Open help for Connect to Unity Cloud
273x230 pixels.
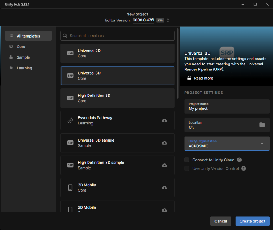click(239, 160)
